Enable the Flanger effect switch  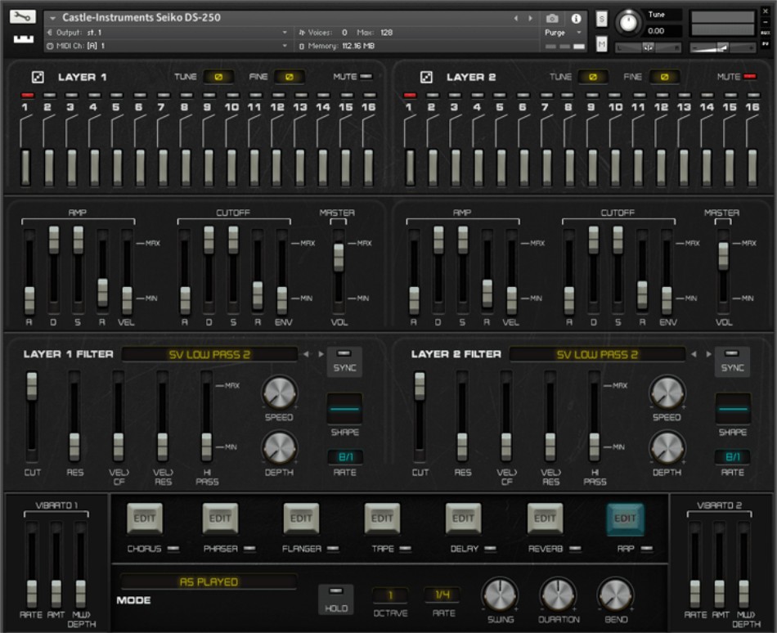coord(333,549)
